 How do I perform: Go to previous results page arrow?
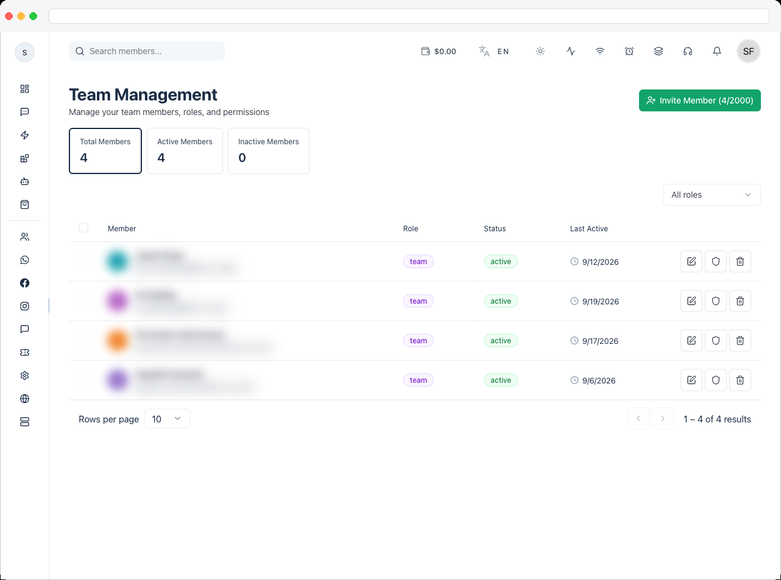point(638,419)
